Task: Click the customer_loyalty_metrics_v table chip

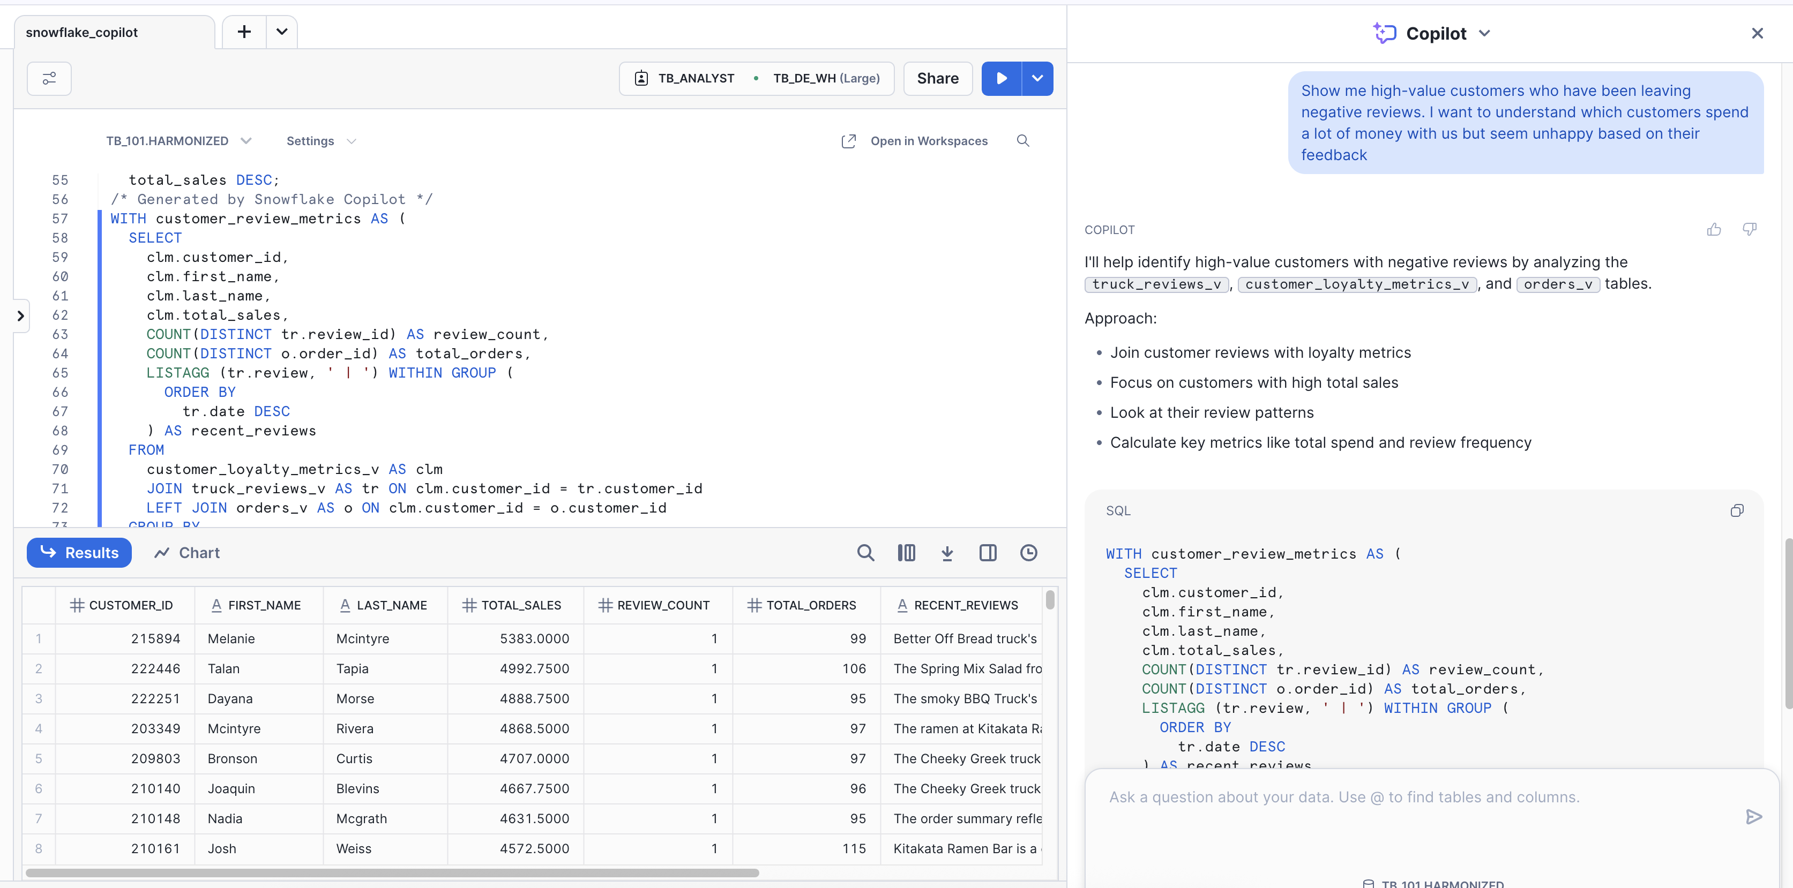Action: point(1357,284)
